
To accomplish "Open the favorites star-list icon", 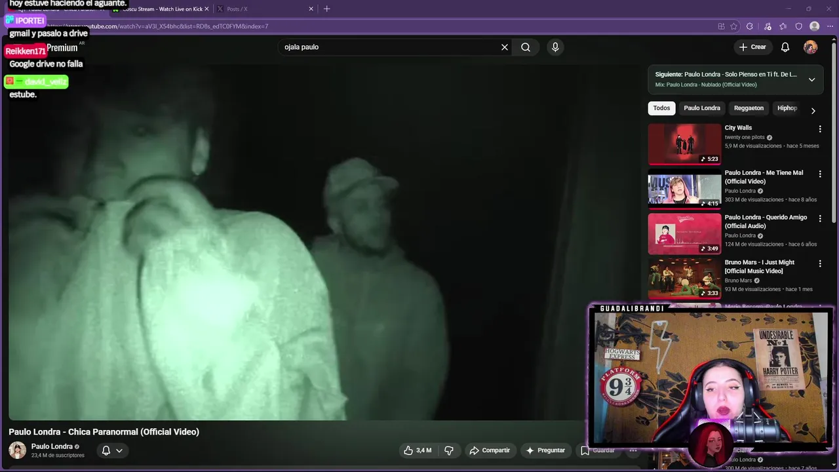I will [783, 26].
